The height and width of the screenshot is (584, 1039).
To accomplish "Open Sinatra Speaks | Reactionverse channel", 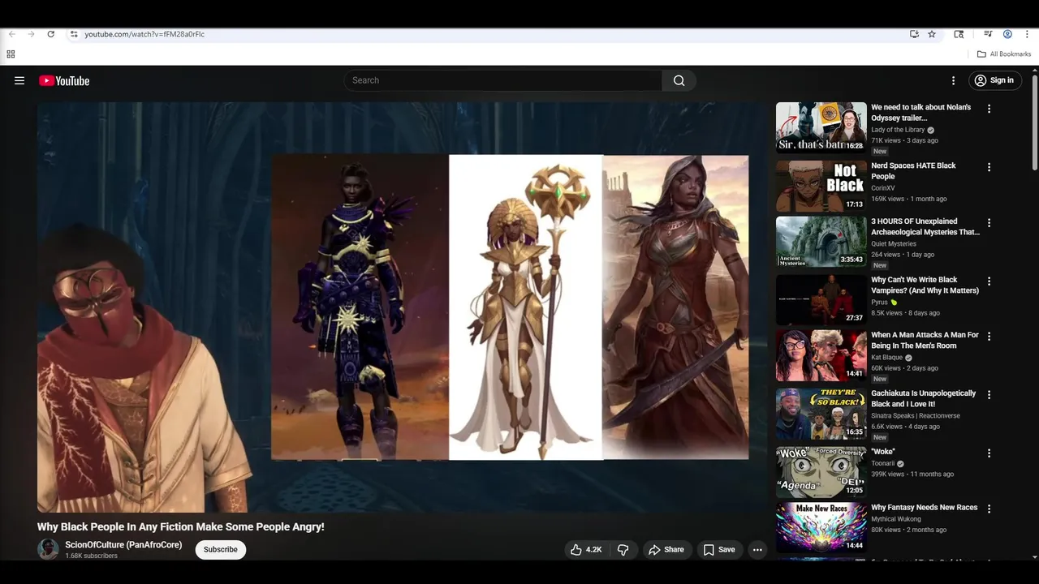I will coord(916,415).
